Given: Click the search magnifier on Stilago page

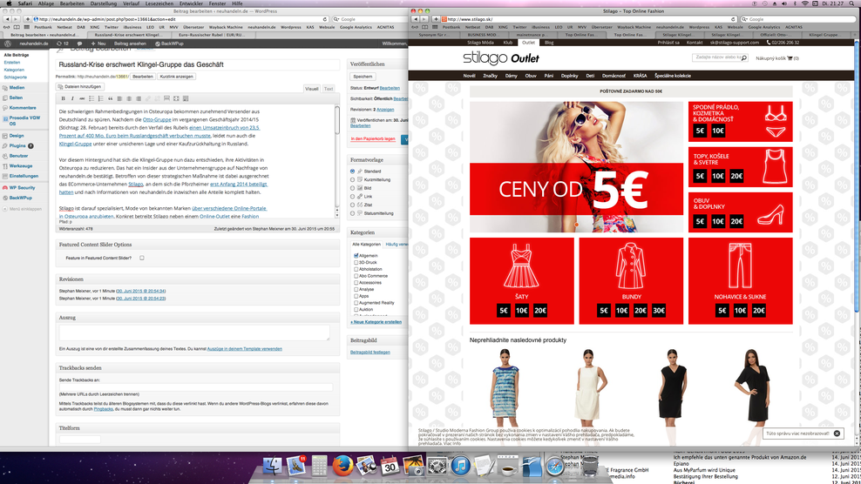Looking at the screenshot, I should coord(744,57).
